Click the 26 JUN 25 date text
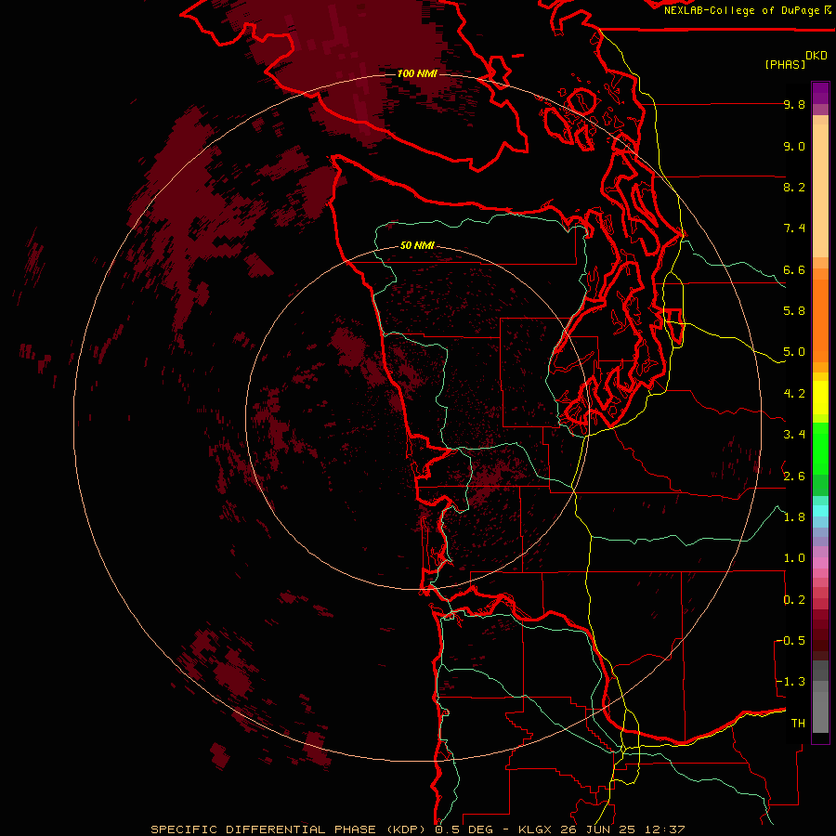Viewport: 836px width, 836px height. (x=596, y=829)
